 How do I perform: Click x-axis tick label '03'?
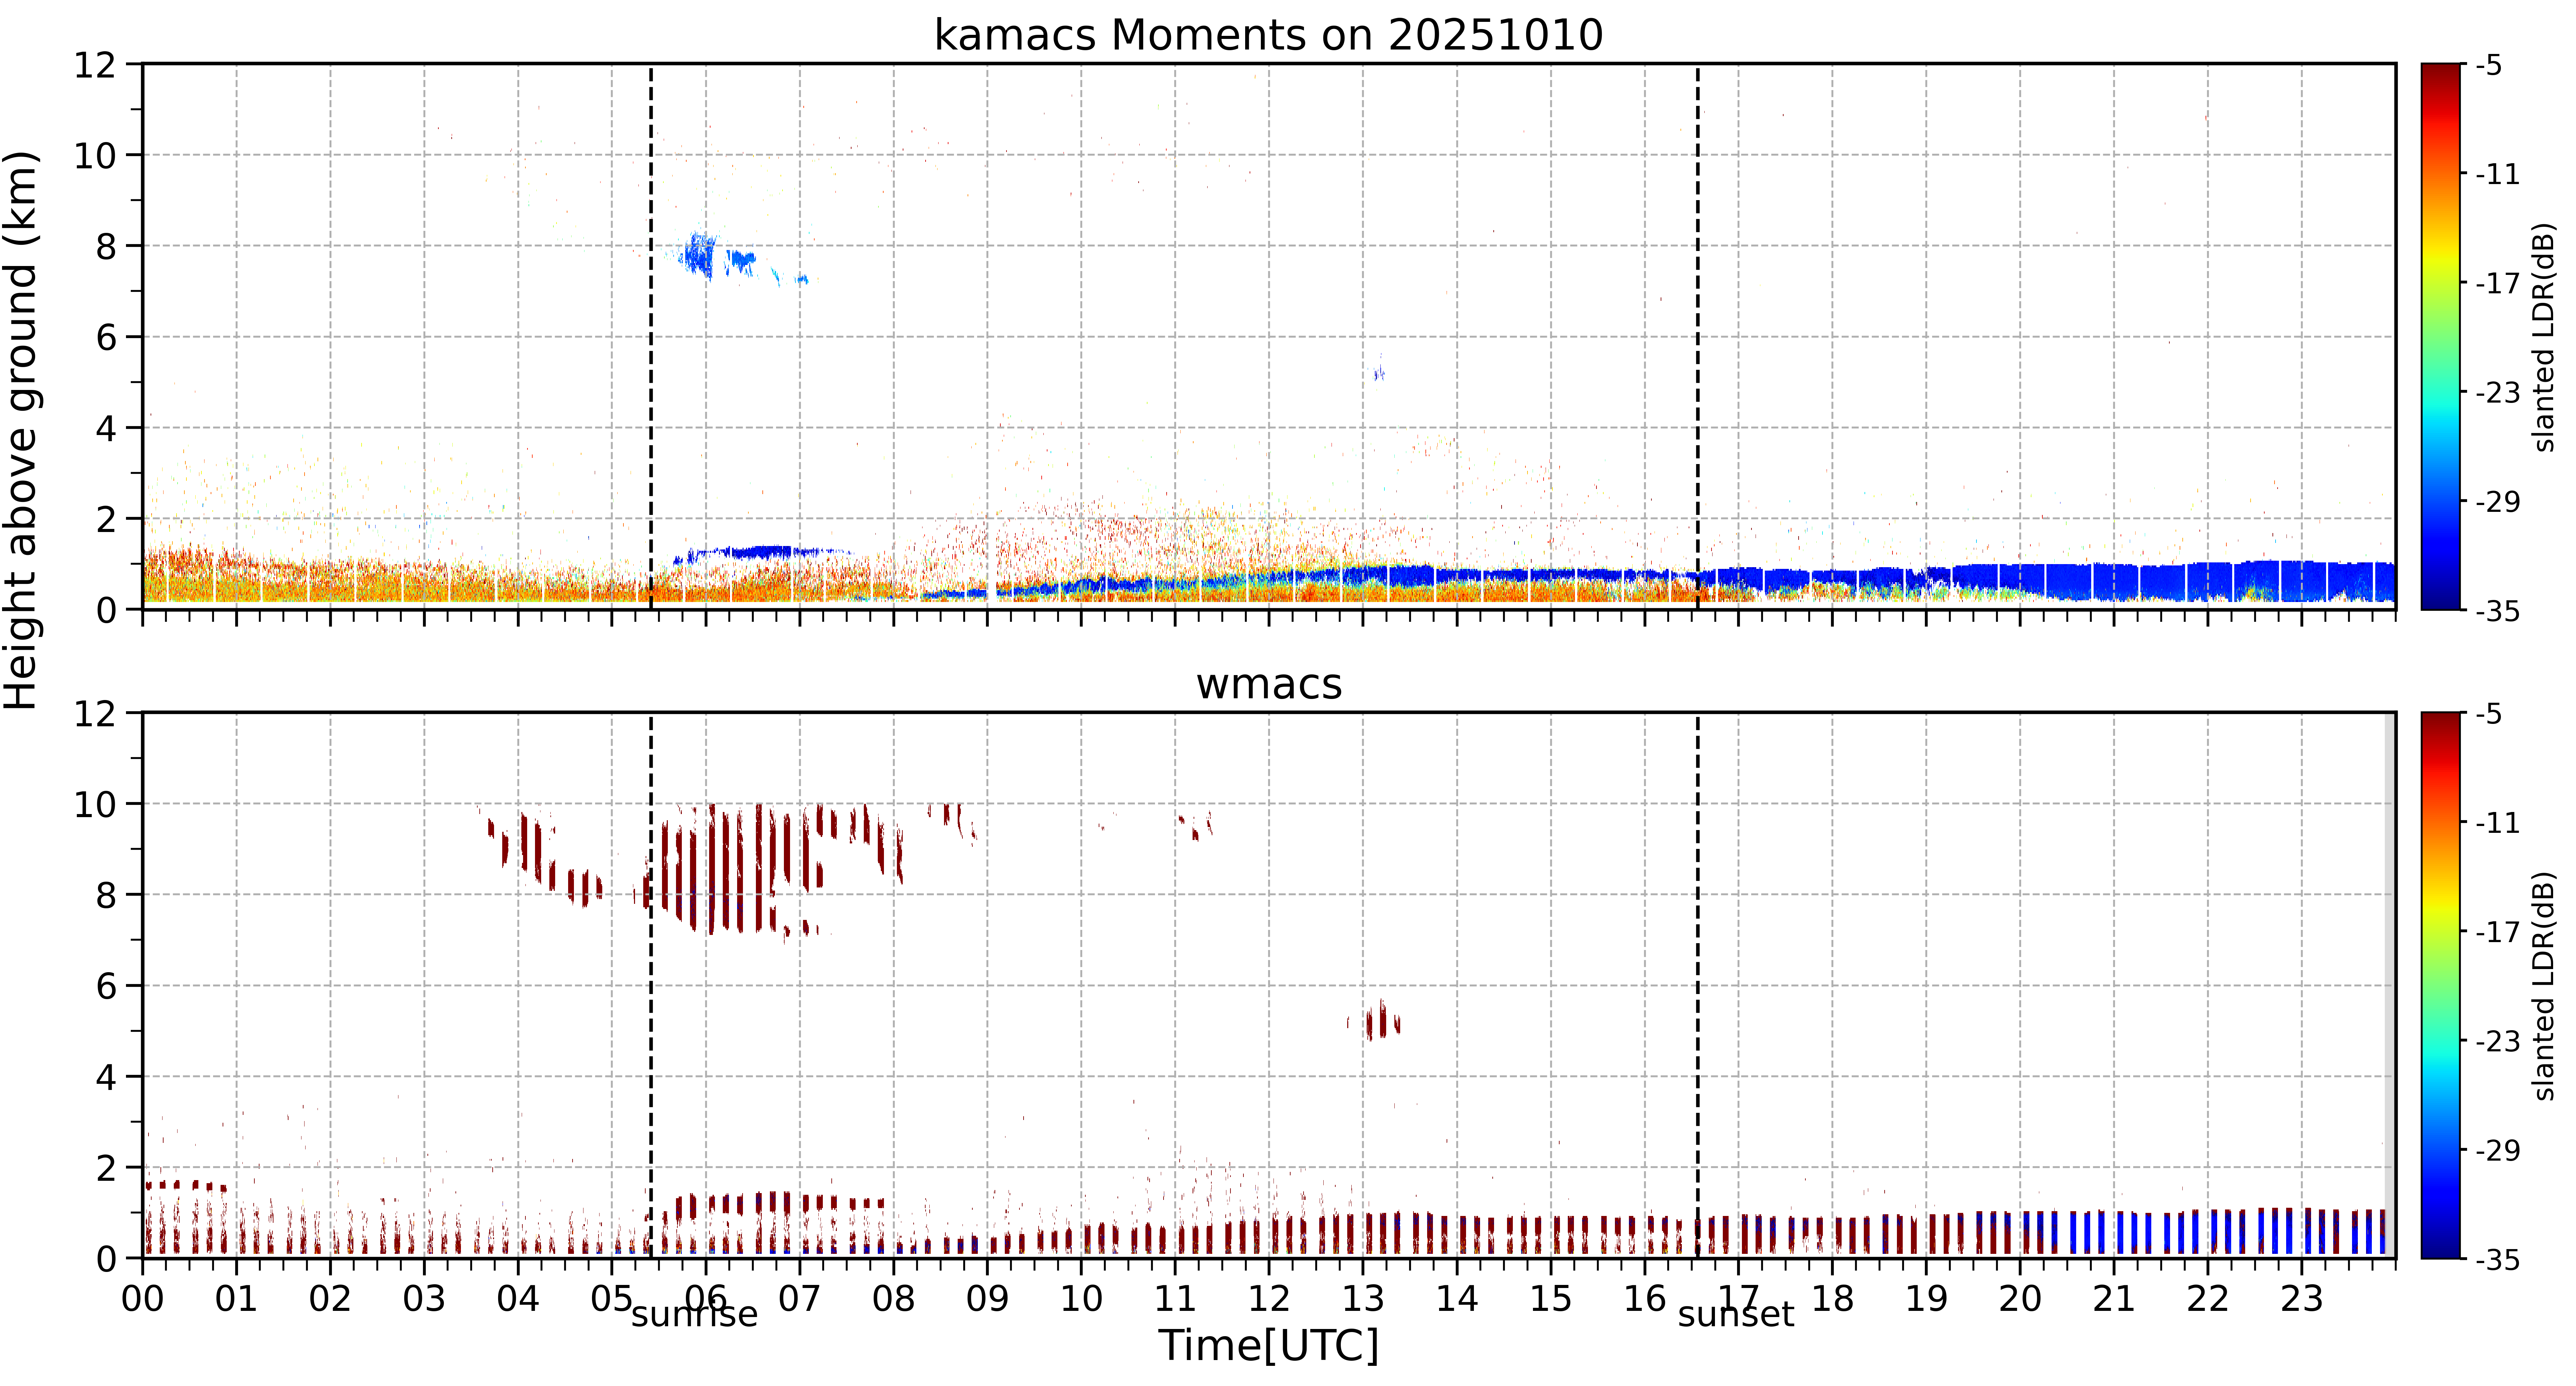(x=424, y=1299)
